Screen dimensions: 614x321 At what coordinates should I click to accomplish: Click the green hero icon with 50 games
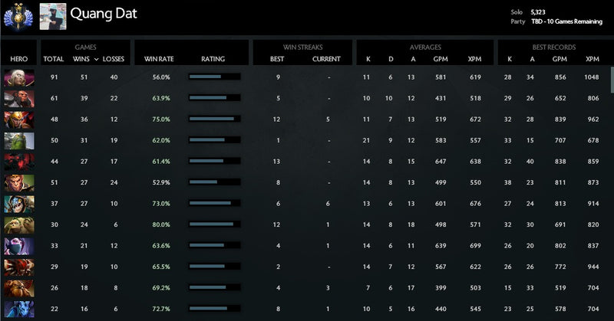click(x=19, y=140)
